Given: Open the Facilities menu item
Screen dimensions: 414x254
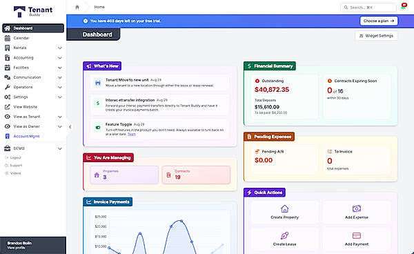Looking at the screenshot, I should pyautogui.click(x=33, y=68).
